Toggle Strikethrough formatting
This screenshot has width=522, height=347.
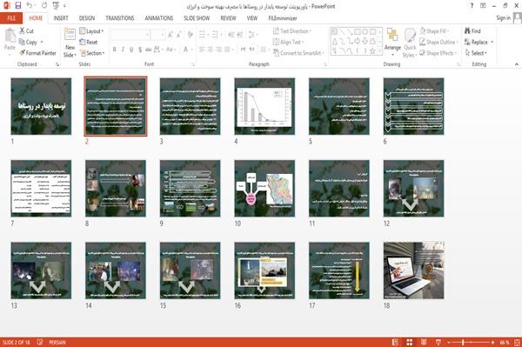tap(149, 50)
